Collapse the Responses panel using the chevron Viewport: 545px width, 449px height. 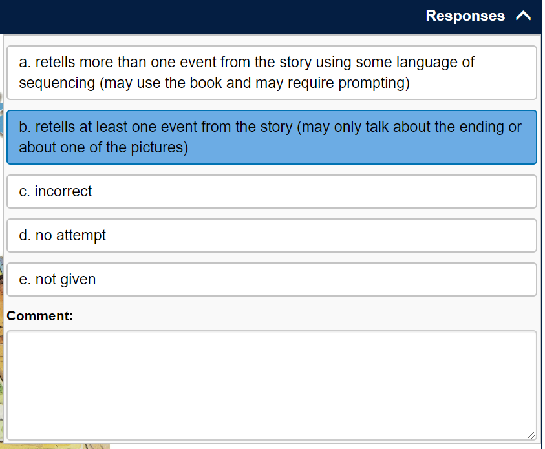pos(524,16)
